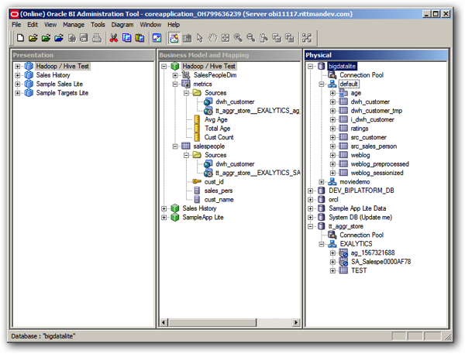The height and width of the screenshot is (354, 465).
Task: Click the Fit diagram icon
Action: tap(226, 38)
